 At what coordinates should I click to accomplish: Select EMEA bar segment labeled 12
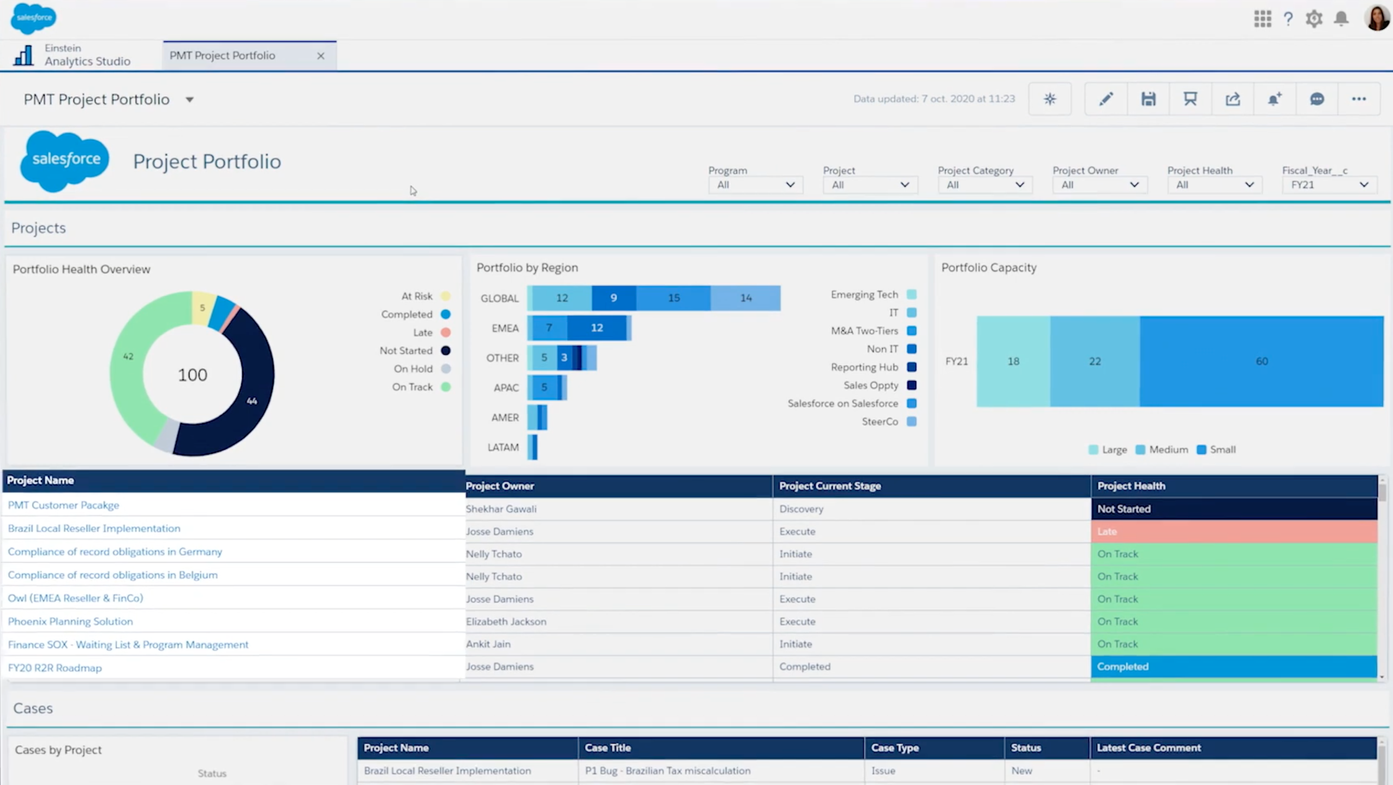tap(597, 328)
